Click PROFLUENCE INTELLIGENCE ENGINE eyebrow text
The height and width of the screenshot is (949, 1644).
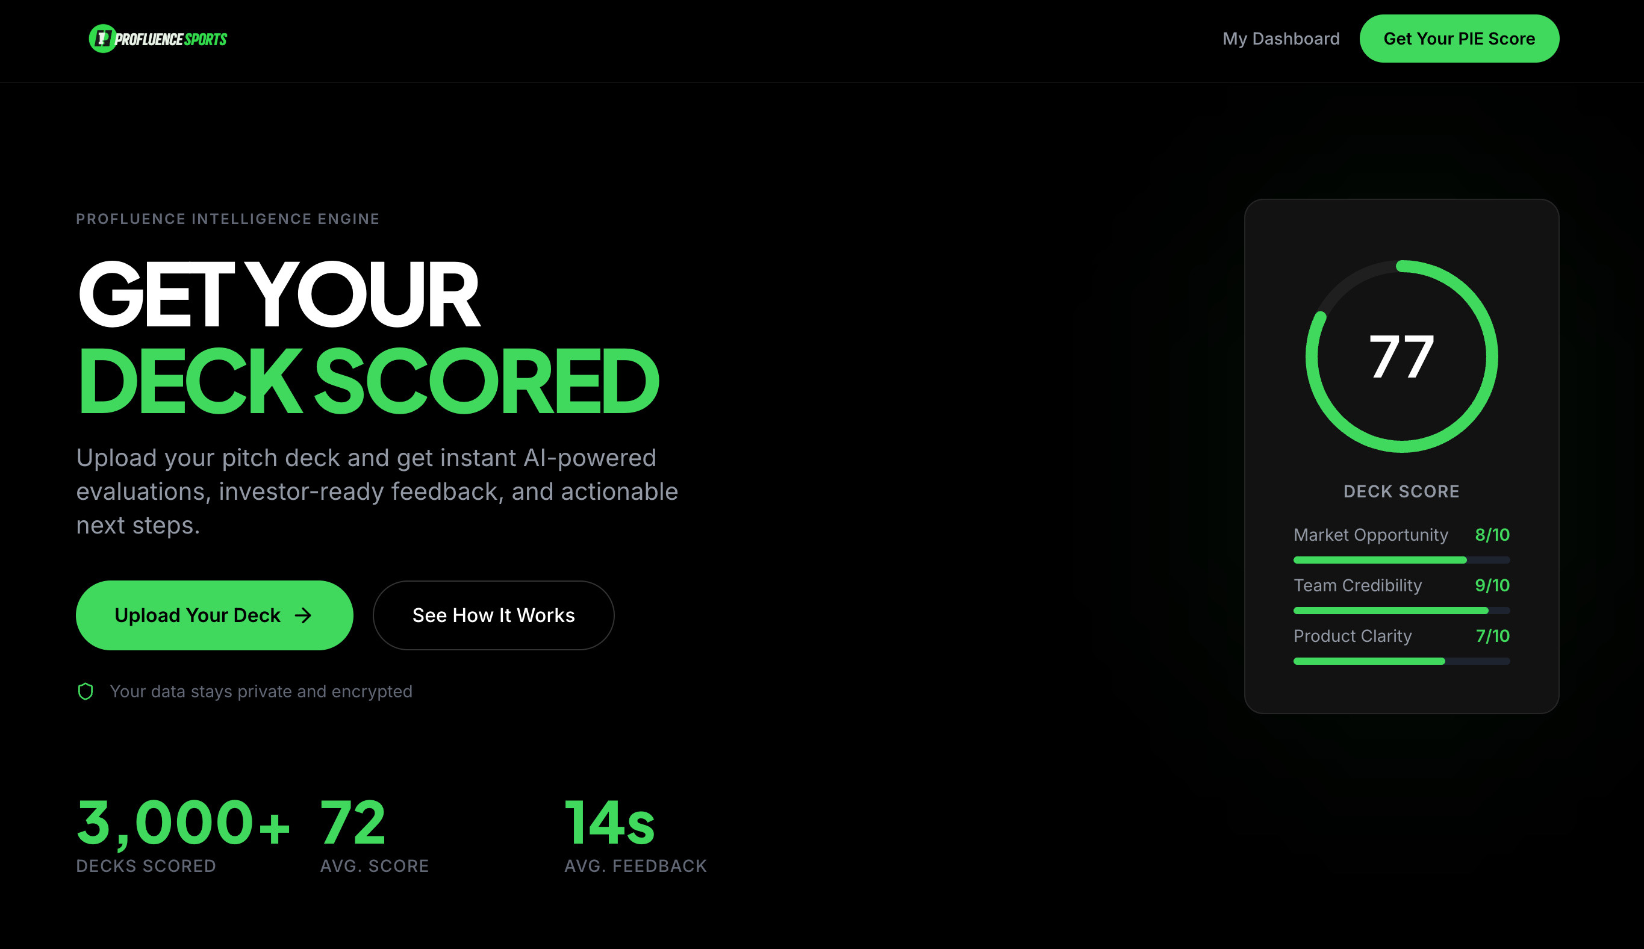pyautogui.click(x=228, y=219)
